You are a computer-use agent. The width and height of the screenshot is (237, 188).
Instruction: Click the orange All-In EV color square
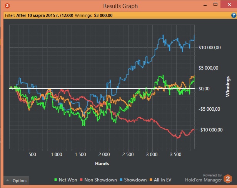pos(152,180)
